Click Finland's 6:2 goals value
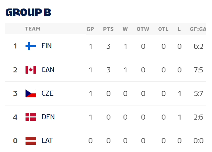The width and height of the screenshot is (212, 152). (198, 46)
